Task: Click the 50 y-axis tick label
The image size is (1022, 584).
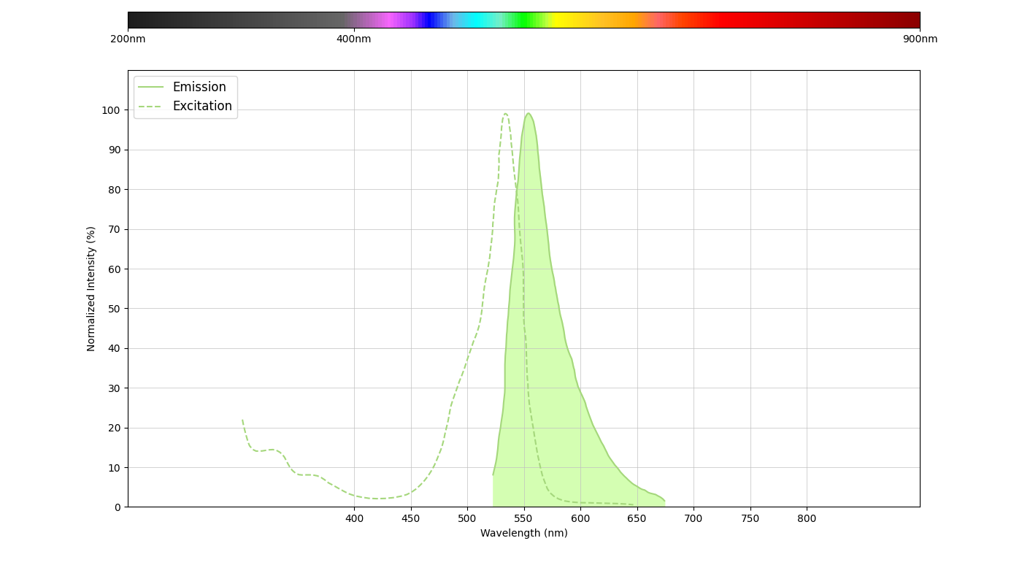Action: (114, 309)
